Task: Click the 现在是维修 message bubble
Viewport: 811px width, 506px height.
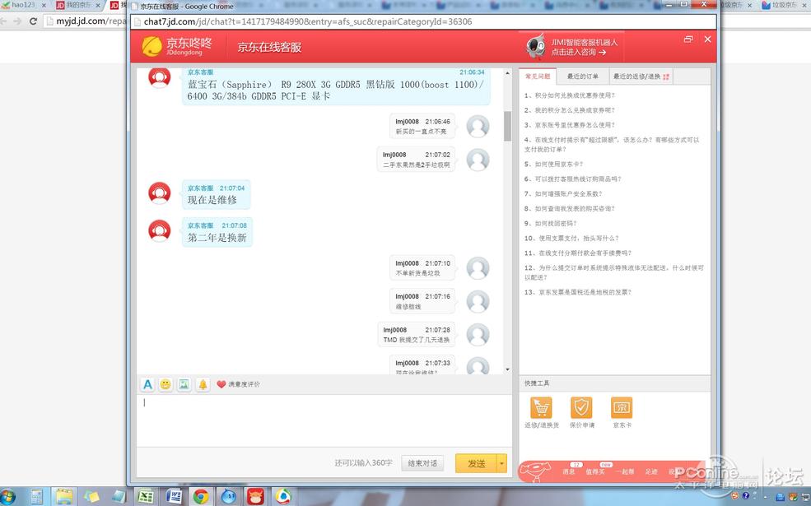Action: tap(217, 194)
